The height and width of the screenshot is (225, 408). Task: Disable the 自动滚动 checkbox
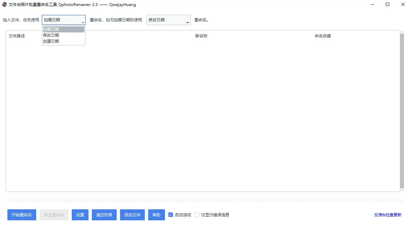(170, 215)
